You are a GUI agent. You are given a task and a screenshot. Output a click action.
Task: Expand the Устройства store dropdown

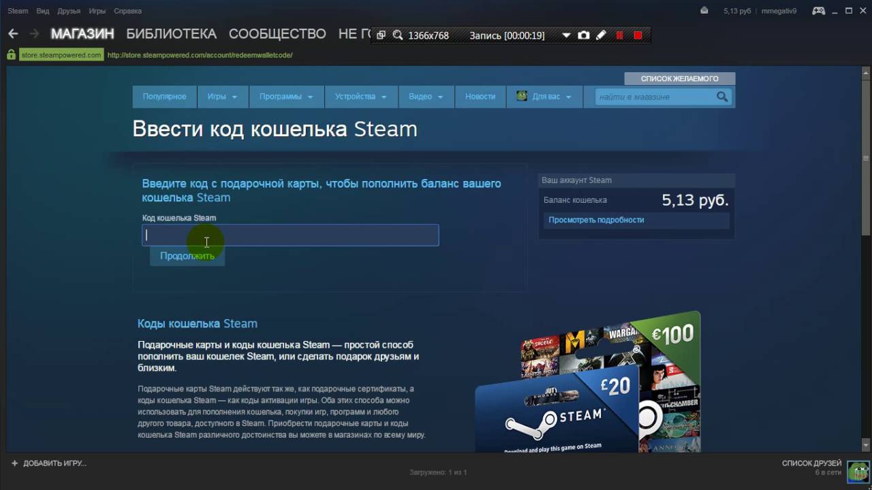click(x=361, y=97)
